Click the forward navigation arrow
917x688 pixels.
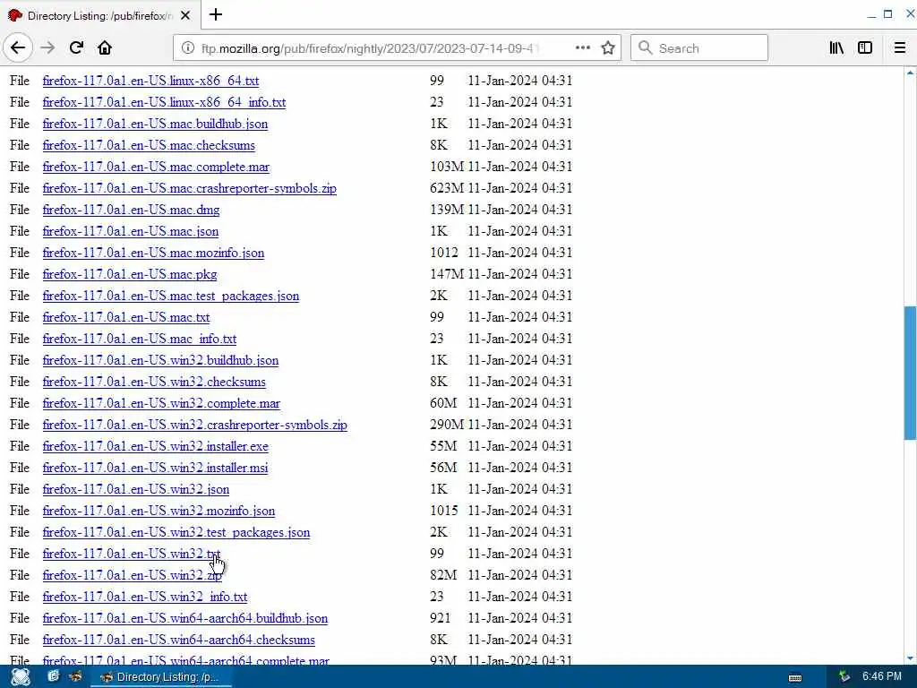coord(48,48)
